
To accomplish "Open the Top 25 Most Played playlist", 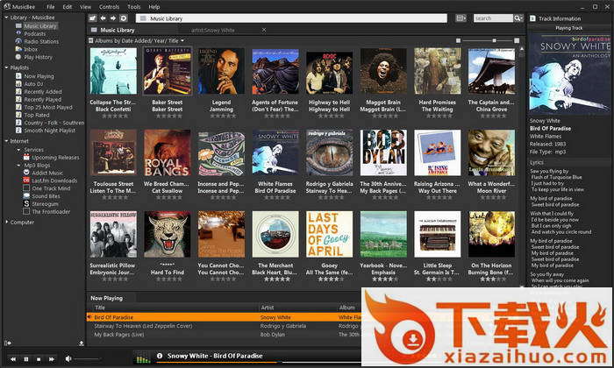I will 48,107.
